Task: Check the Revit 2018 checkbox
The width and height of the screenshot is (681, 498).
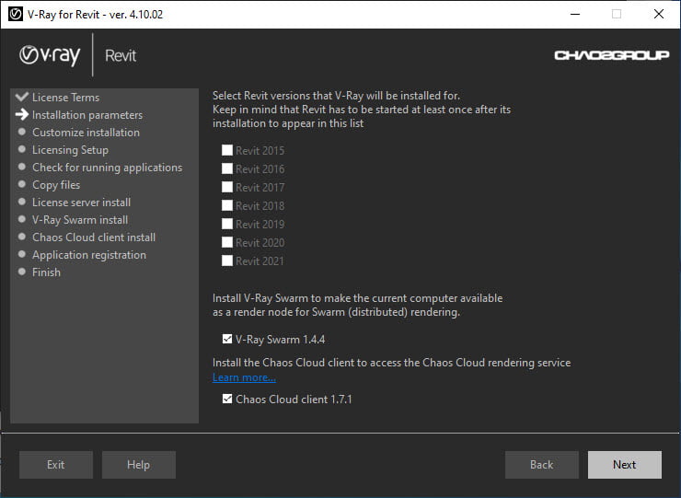Action: tap(227, 205)
